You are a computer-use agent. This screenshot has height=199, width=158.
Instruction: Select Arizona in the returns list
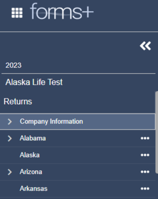coord(31,172)
